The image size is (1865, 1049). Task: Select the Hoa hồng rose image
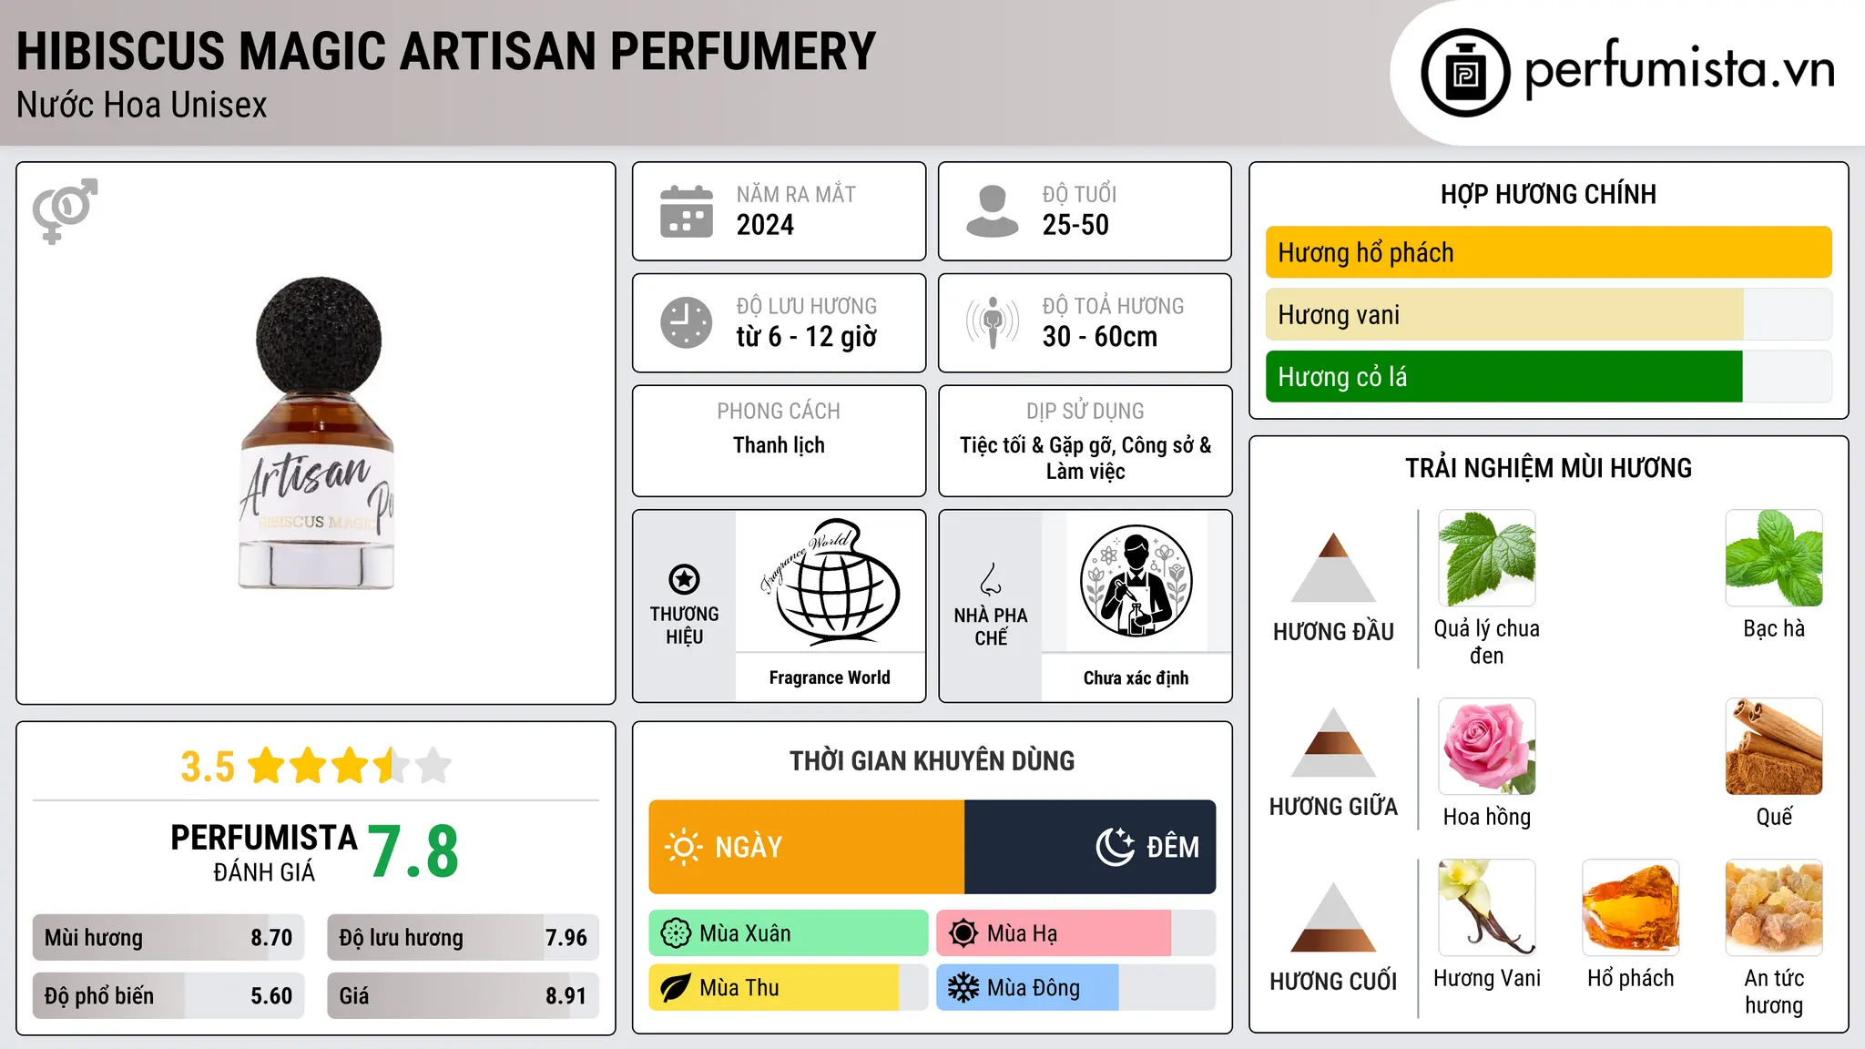click(1487, 747)
